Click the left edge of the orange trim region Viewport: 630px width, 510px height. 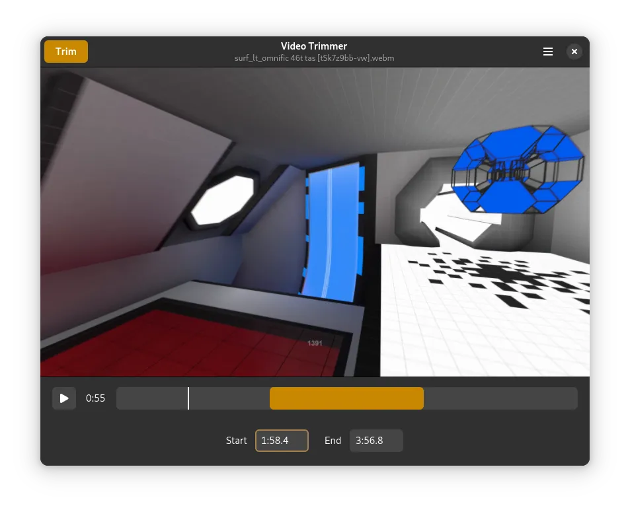click(271, 398)
